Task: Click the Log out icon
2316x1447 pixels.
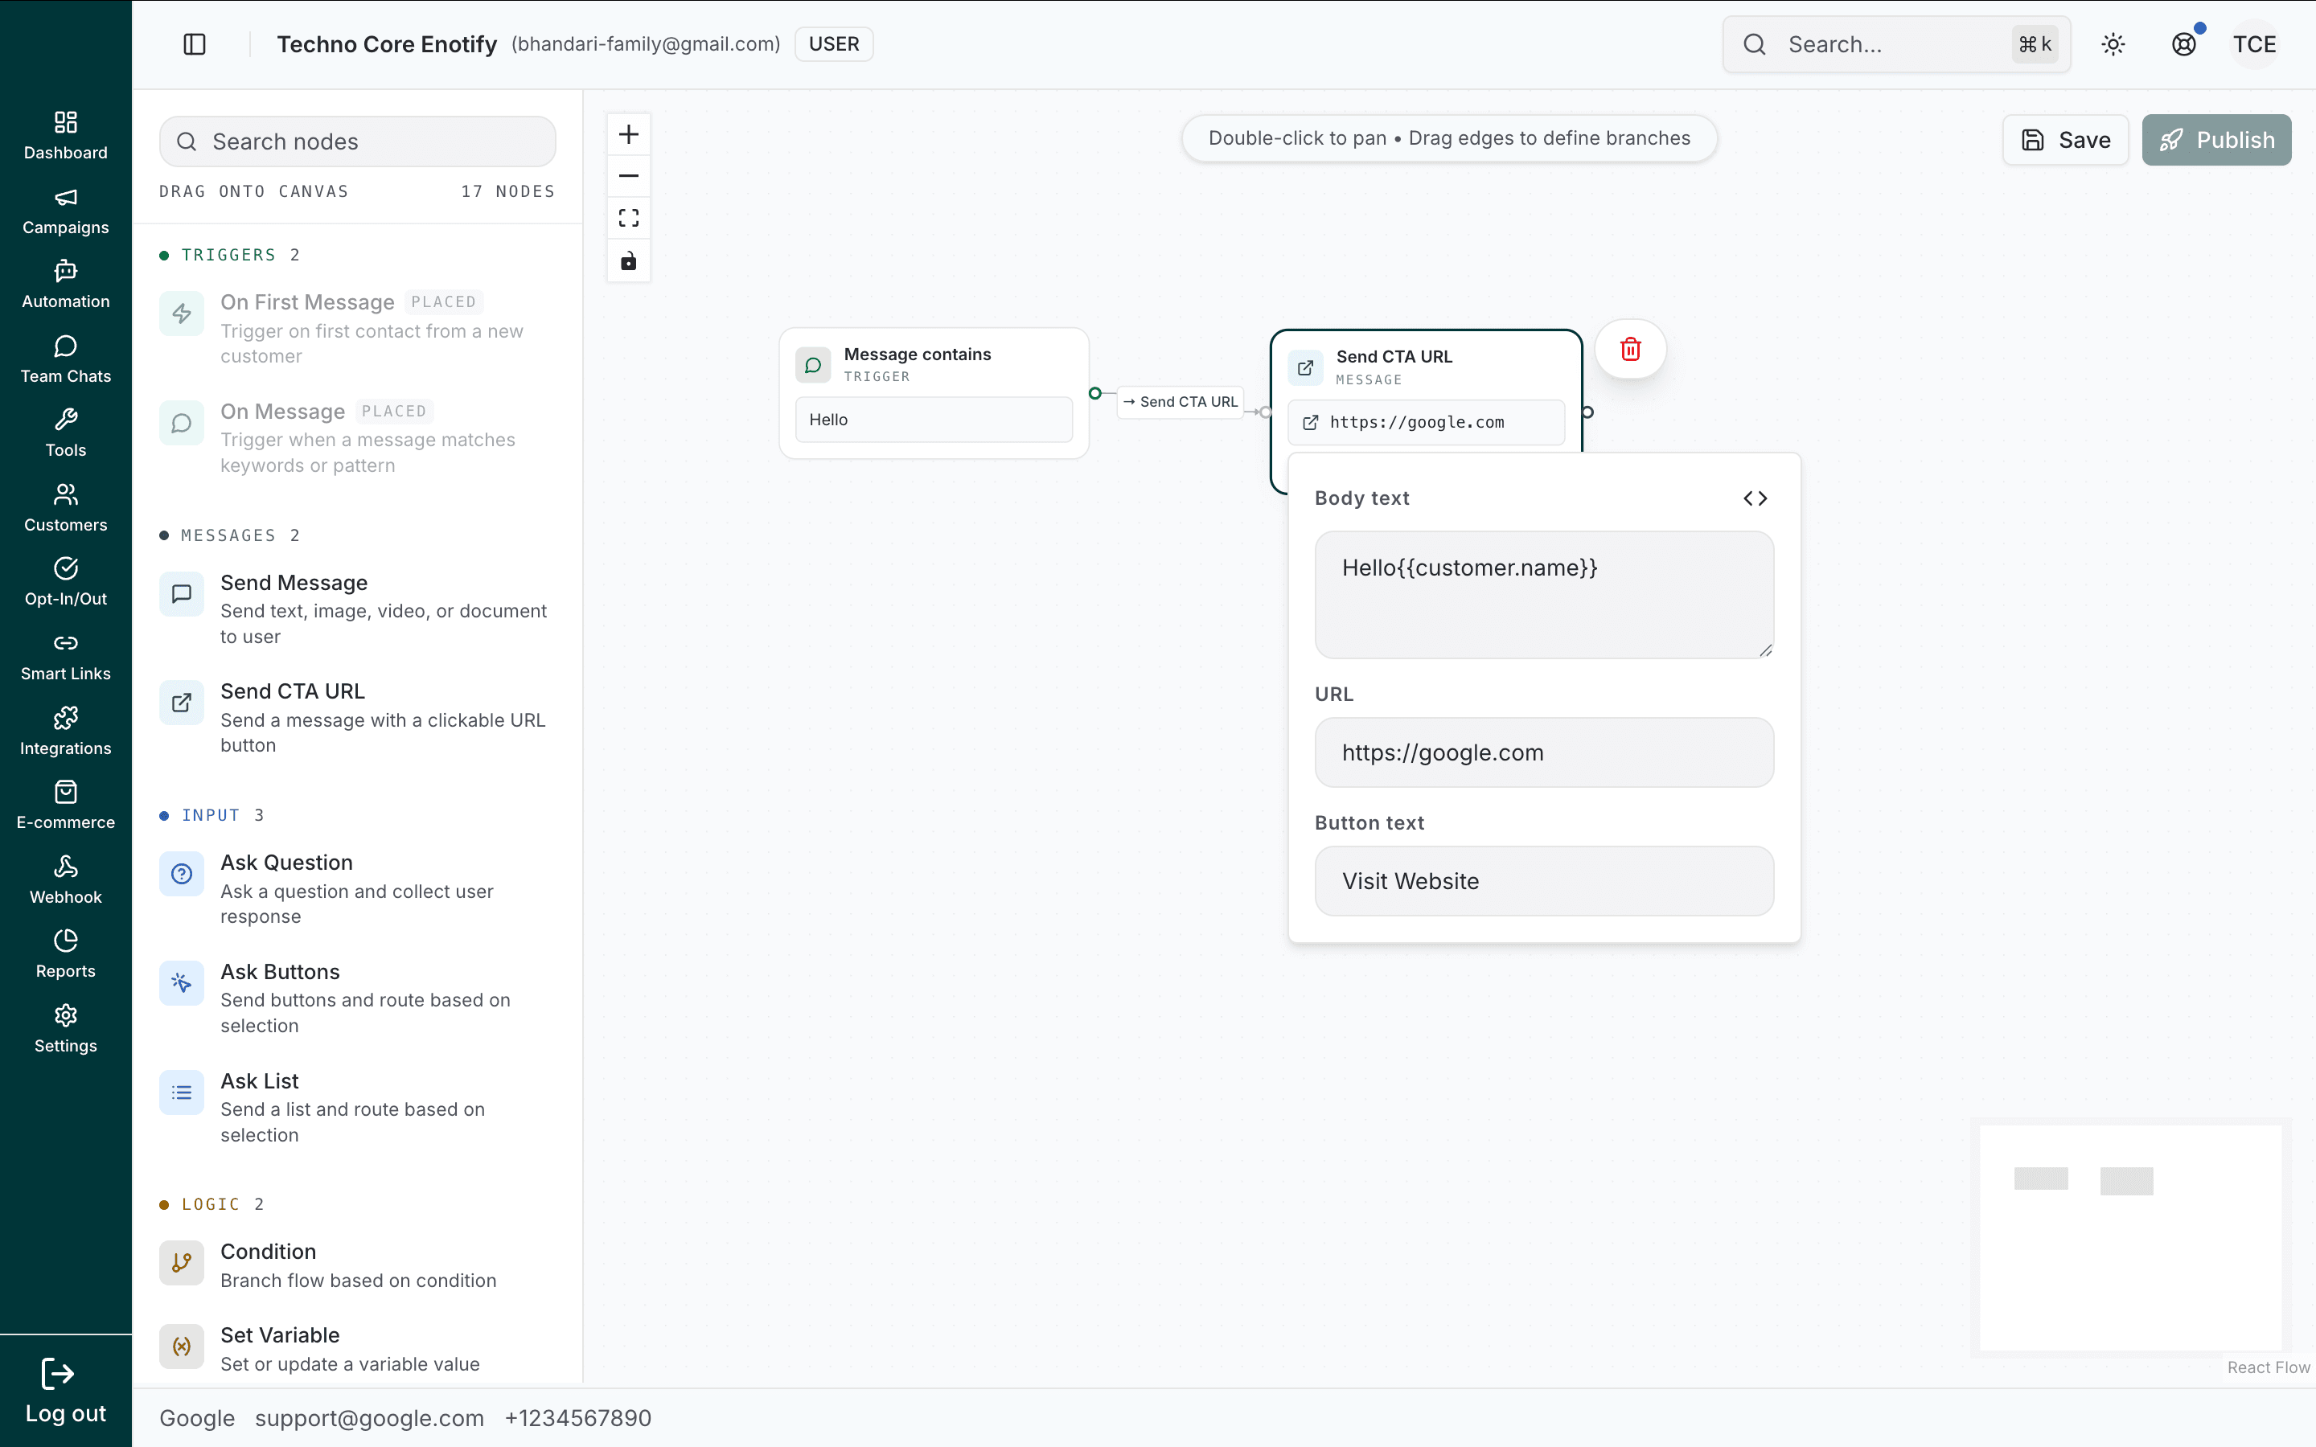Action: tap(59, 1375)
